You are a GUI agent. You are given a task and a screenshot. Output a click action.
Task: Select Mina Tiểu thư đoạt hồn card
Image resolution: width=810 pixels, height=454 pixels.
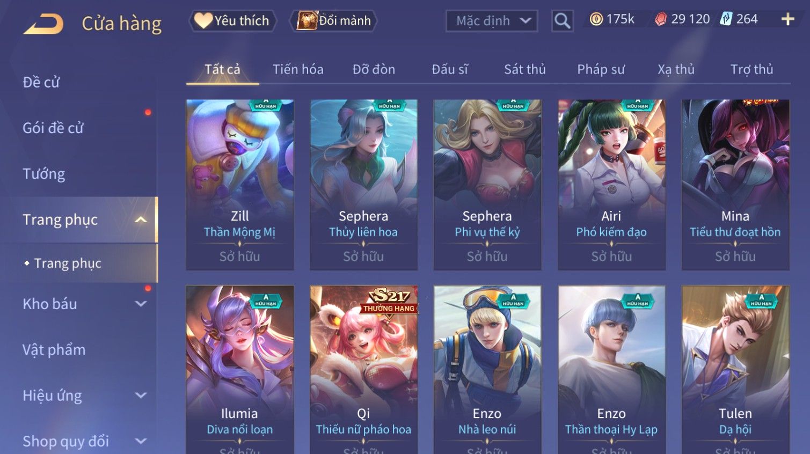pos(735,185)
